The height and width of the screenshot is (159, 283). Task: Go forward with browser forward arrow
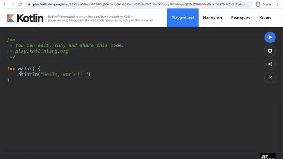coord(12,4)
